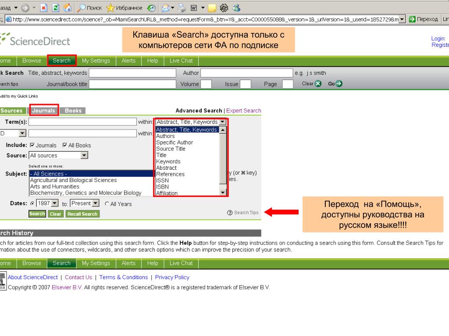Click quick search Author input field
The width and height of the screenshot is (449, 336).
[x=246, y=73]
